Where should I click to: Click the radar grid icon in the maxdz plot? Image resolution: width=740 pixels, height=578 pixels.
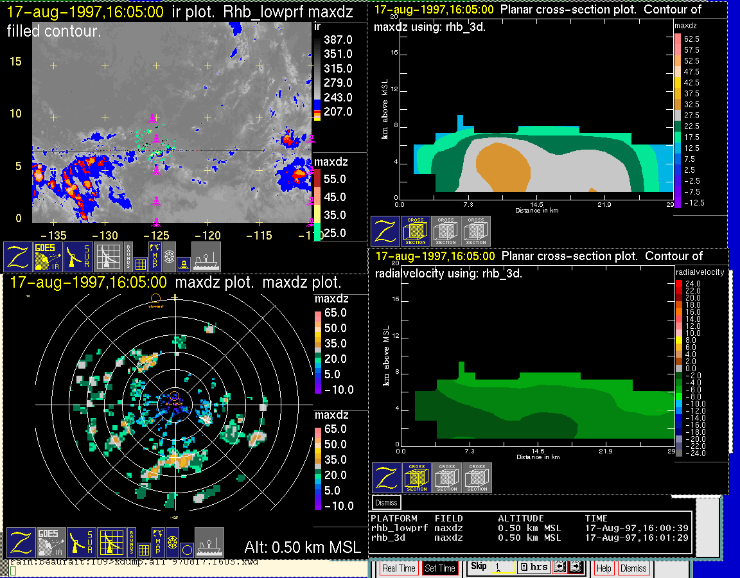pyautogui.click(x=112, y=543)
